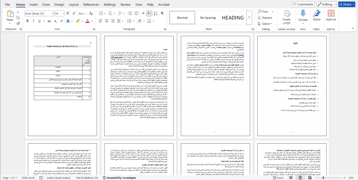The height and width of the screenshot is (180, 358).
Task: Toggle left-to-right text direction
Action: (143, 14)
